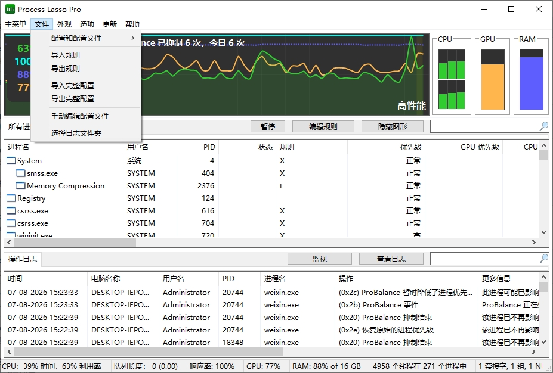The width and height of the screenshot is (553, 373).
Task: Pick 手动编辑配置文件 in the menu
Action: click(86, 116)
